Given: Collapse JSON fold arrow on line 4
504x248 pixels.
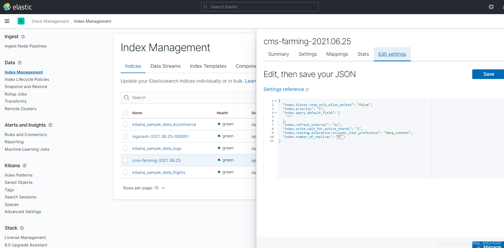Looking at the screenshot, I should pos(276,113).
